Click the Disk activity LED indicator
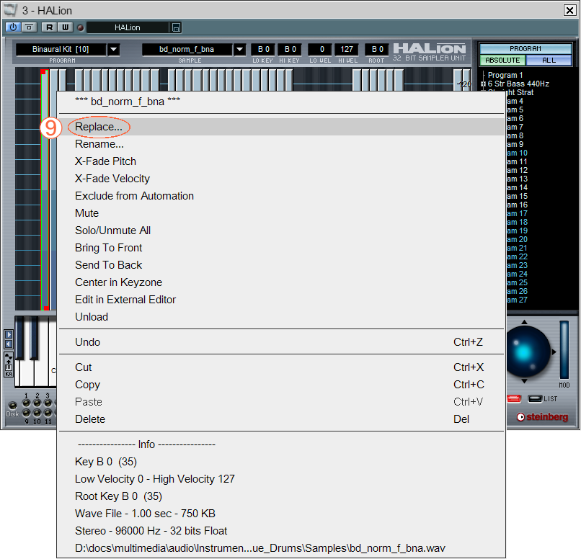This screenshot has height=559, width=581. (12, 406)
